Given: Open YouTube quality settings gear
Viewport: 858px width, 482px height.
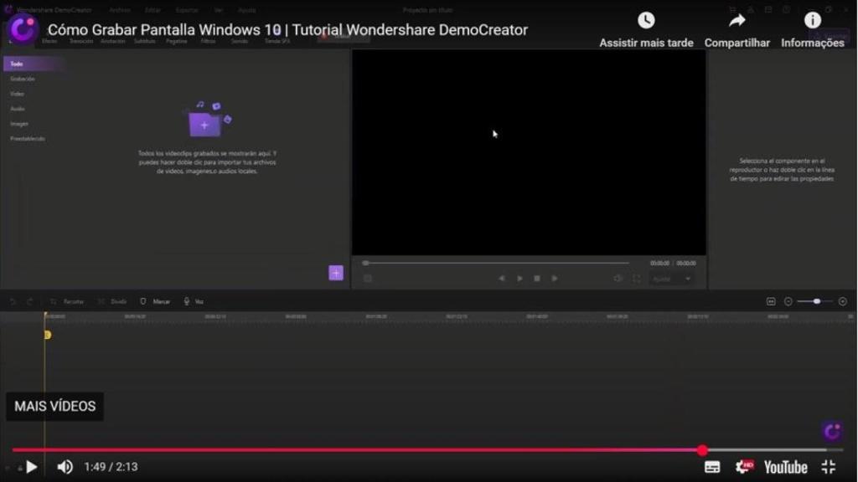Looking at the screenshot, I should pyautogui.click(x=744, y=467).
